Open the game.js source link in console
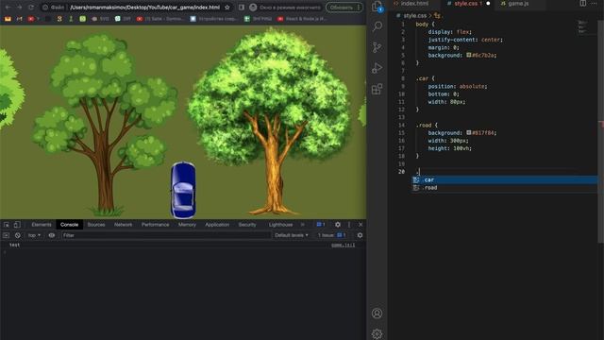The width and height of the screenshot is (604, 340). click(344, 245)
